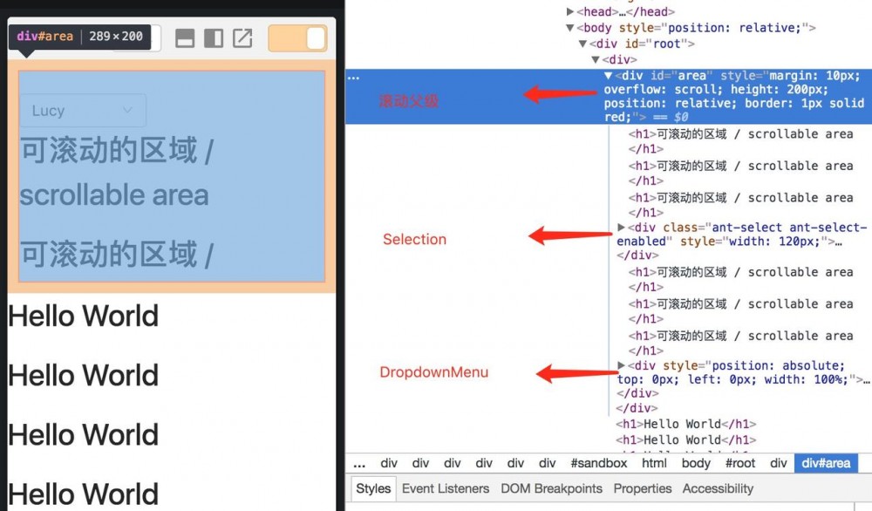
Task: Select #sandbox in the breadcrumb bar
Action: 598,463
